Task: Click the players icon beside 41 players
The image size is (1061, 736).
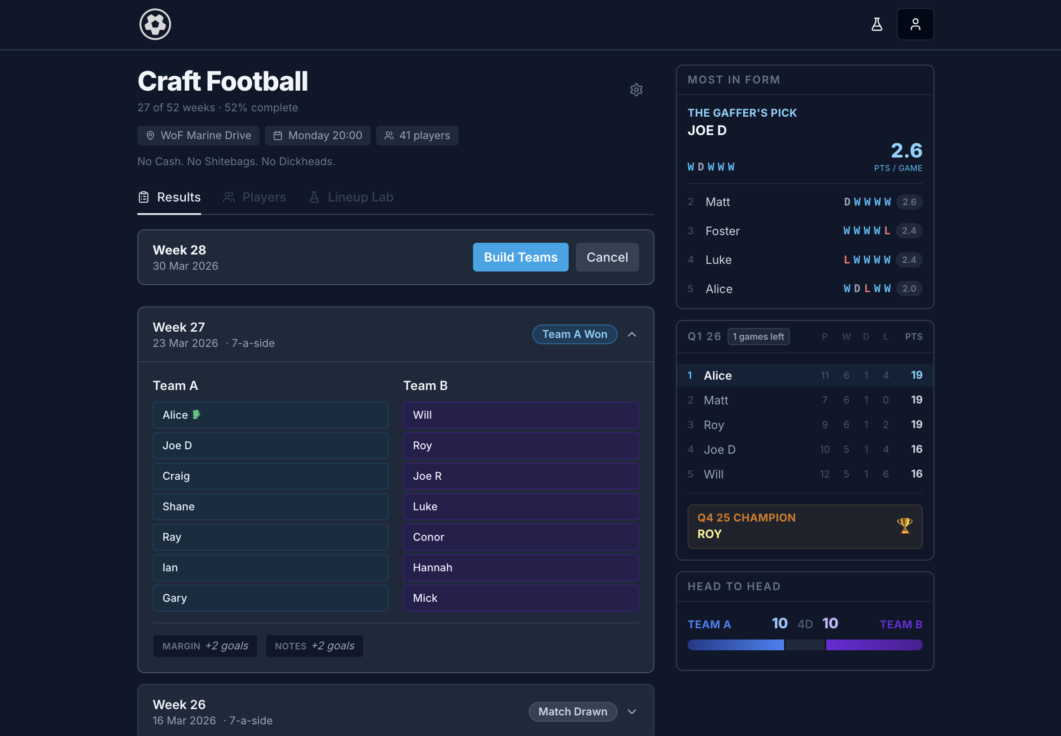Action: [389, 135]
